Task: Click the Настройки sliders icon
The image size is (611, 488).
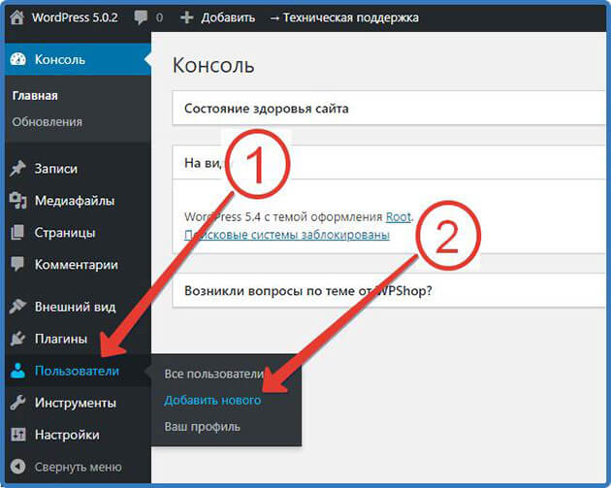Action: (17, 435)
